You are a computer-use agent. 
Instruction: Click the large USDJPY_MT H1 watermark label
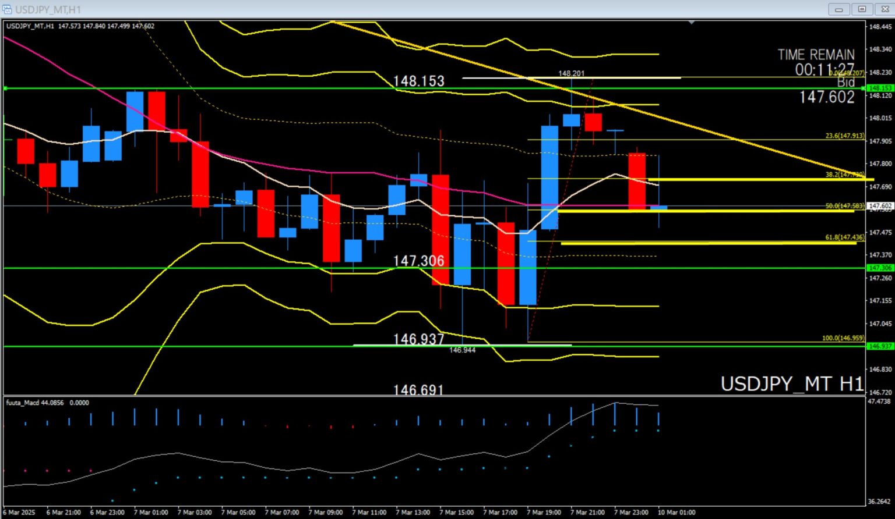click(x=792, y=384)
